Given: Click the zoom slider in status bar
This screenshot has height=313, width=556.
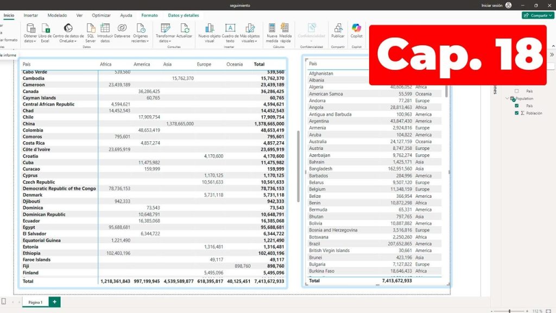Looking at the screenshot, I should [x=509, y=311].
